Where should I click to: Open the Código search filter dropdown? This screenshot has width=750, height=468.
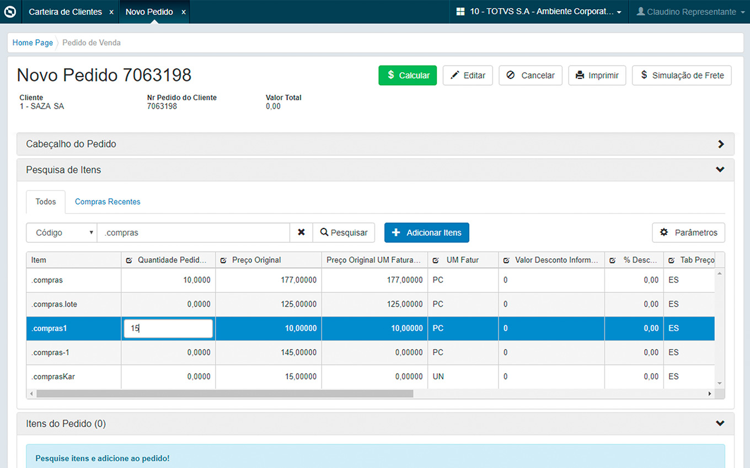point(61,232)
